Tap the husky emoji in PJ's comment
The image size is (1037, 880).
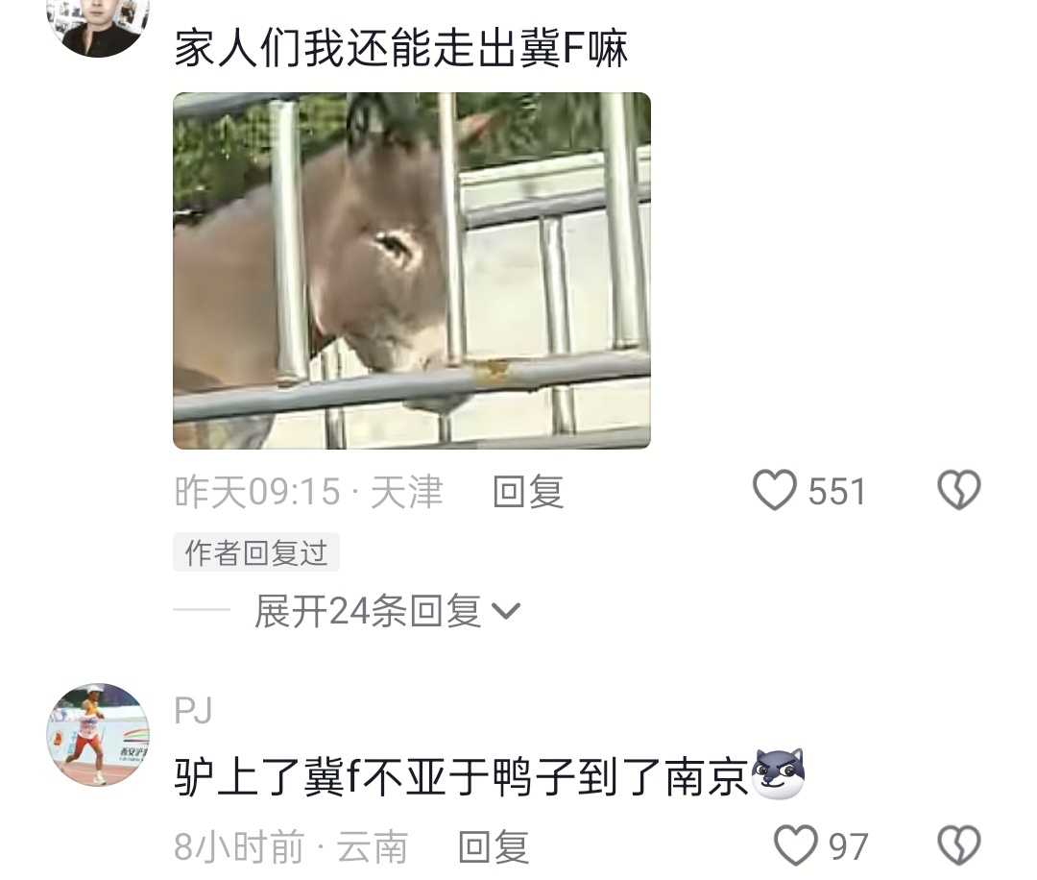click(779, 774)
